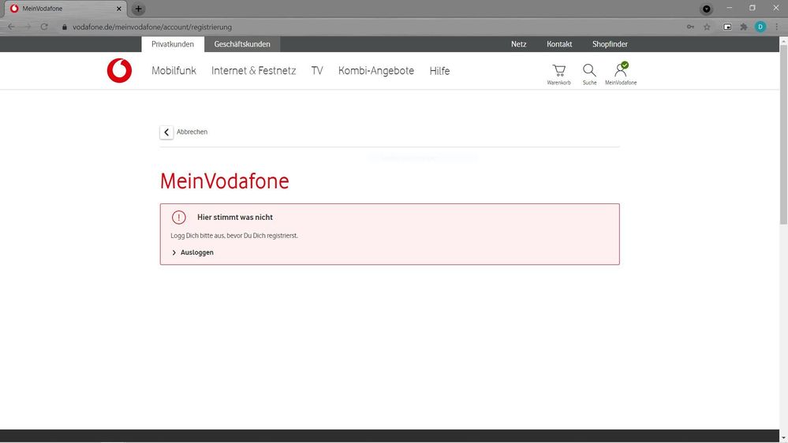
Task: Switch to the Geschäftskunden tab
Action: (x=242, y=44)
